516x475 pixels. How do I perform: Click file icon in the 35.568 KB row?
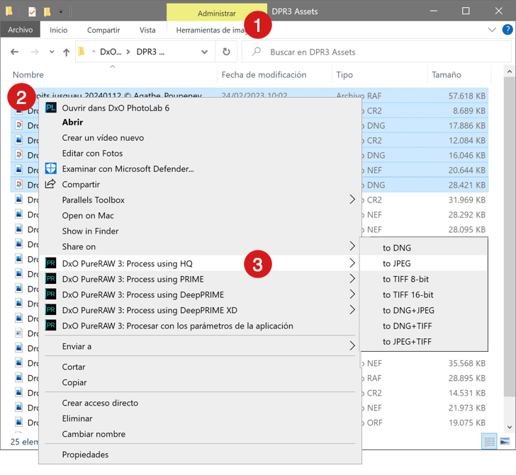(19, 362)
